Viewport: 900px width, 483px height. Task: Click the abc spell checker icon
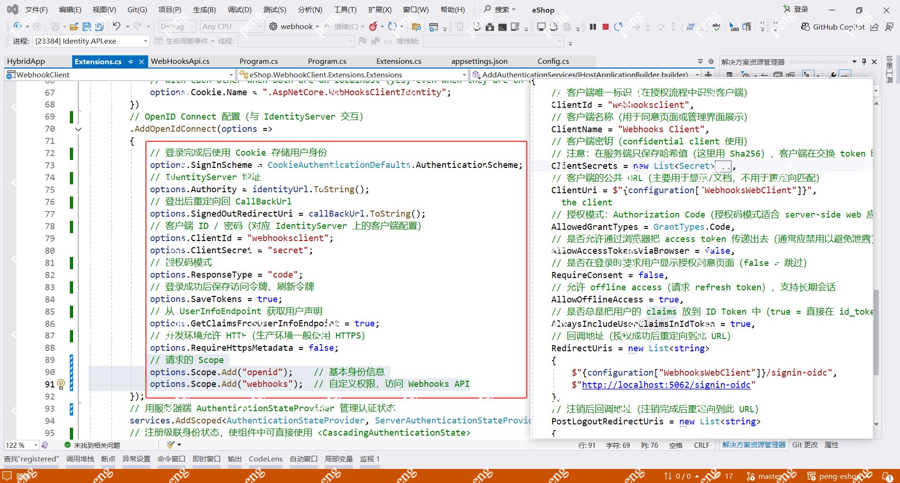click(x=716, y=27)
